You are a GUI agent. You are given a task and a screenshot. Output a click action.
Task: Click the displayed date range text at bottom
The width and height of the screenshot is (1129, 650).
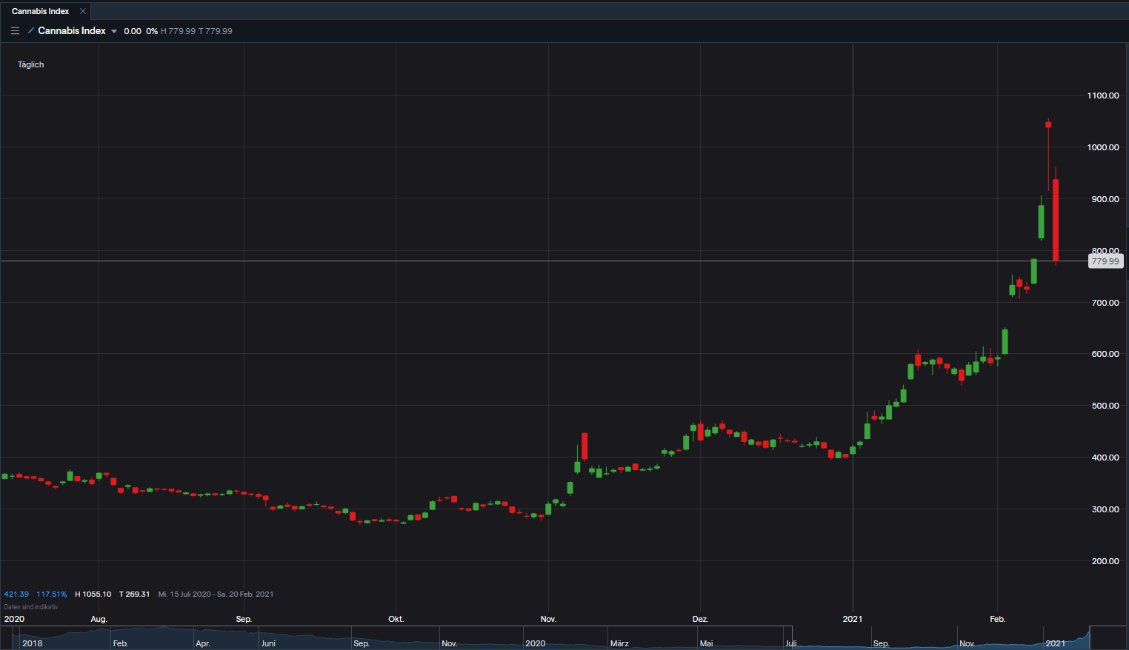coord(216,594)
